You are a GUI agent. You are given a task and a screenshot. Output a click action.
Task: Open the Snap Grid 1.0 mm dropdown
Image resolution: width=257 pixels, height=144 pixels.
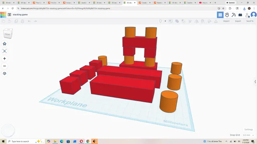click(248, 135)
